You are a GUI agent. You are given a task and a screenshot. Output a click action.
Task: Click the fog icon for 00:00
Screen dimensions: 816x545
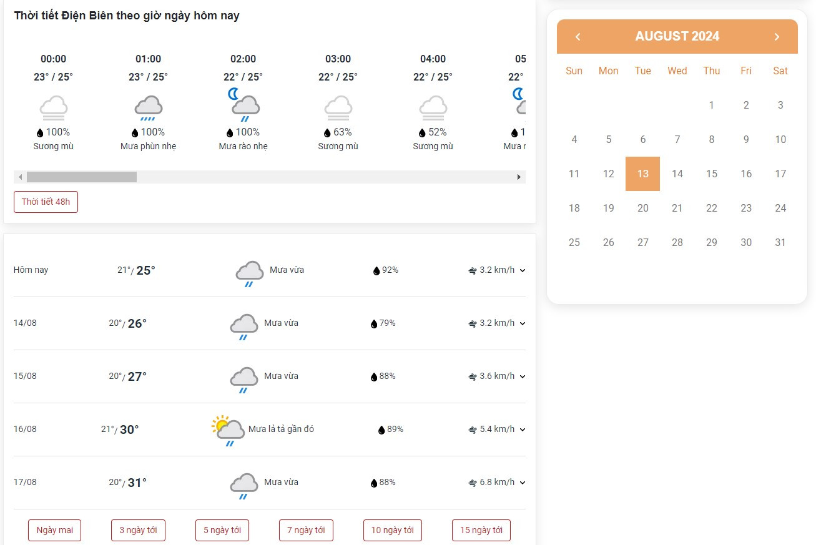click(x=54, y=108)
